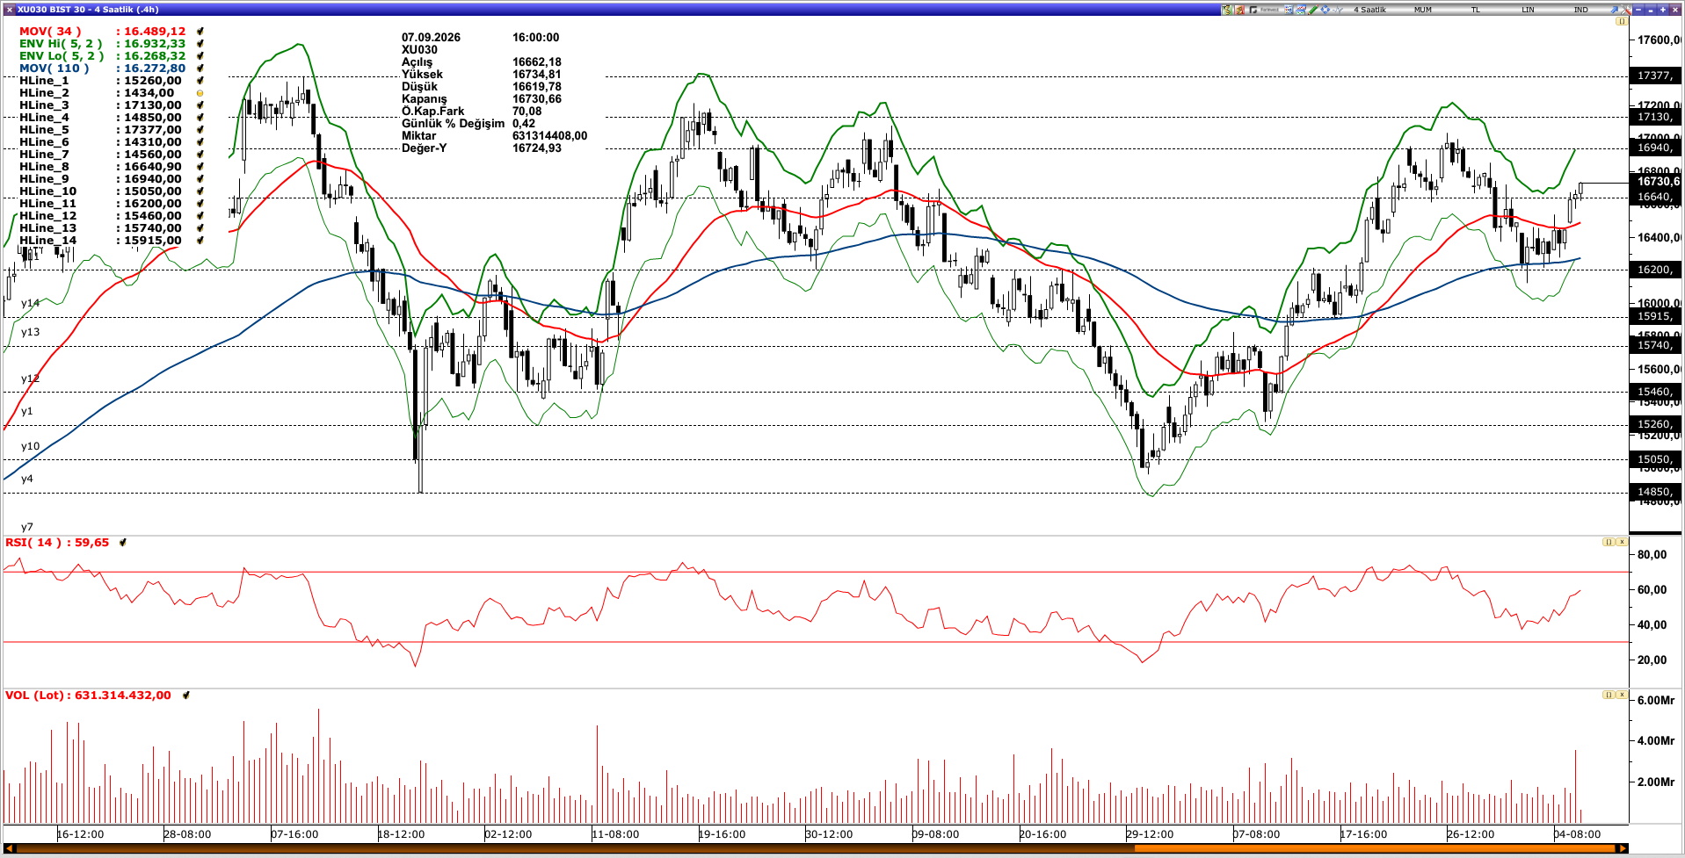Click the 16940 price axis label

pos(1654,148)
